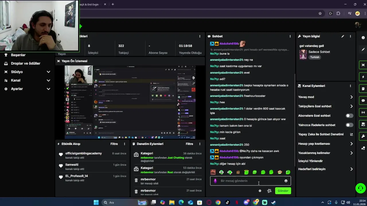Screen dimensions: 367x206
Task: Edit stream info with the pencil icon
Action: pos(342,36)
